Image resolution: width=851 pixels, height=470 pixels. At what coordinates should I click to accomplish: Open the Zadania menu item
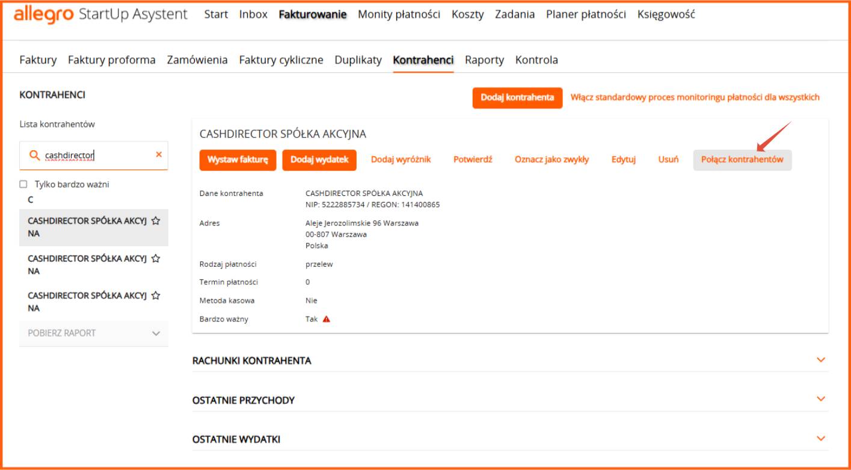tap(515, 14)
